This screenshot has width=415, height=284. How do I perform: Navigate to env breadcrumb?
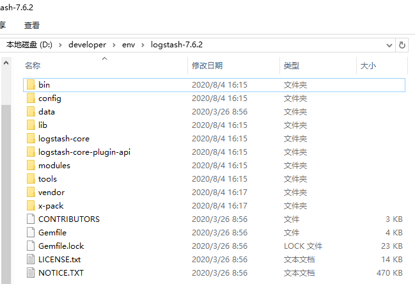click(129, 45)
